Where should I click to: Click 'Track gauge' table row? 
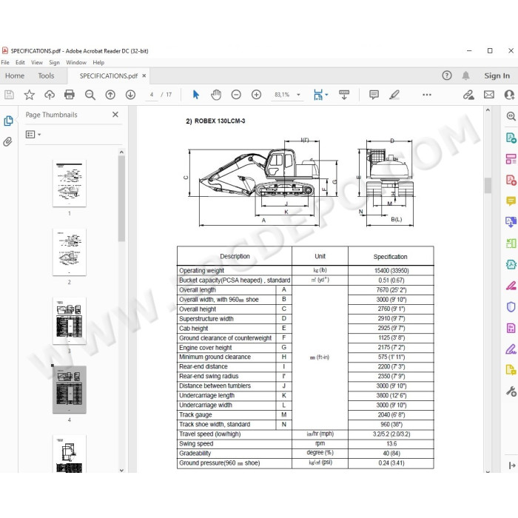305,414
